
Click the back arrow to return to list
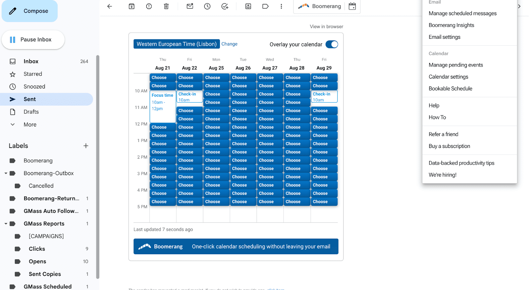[x=110, y=6]
